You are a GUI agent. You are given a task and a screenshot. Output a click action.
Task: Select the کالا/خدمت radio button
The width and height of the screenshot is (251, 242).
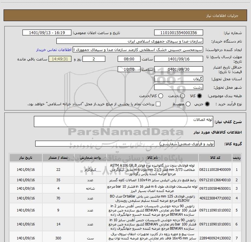pyautogui.click(x=161, y=96)
